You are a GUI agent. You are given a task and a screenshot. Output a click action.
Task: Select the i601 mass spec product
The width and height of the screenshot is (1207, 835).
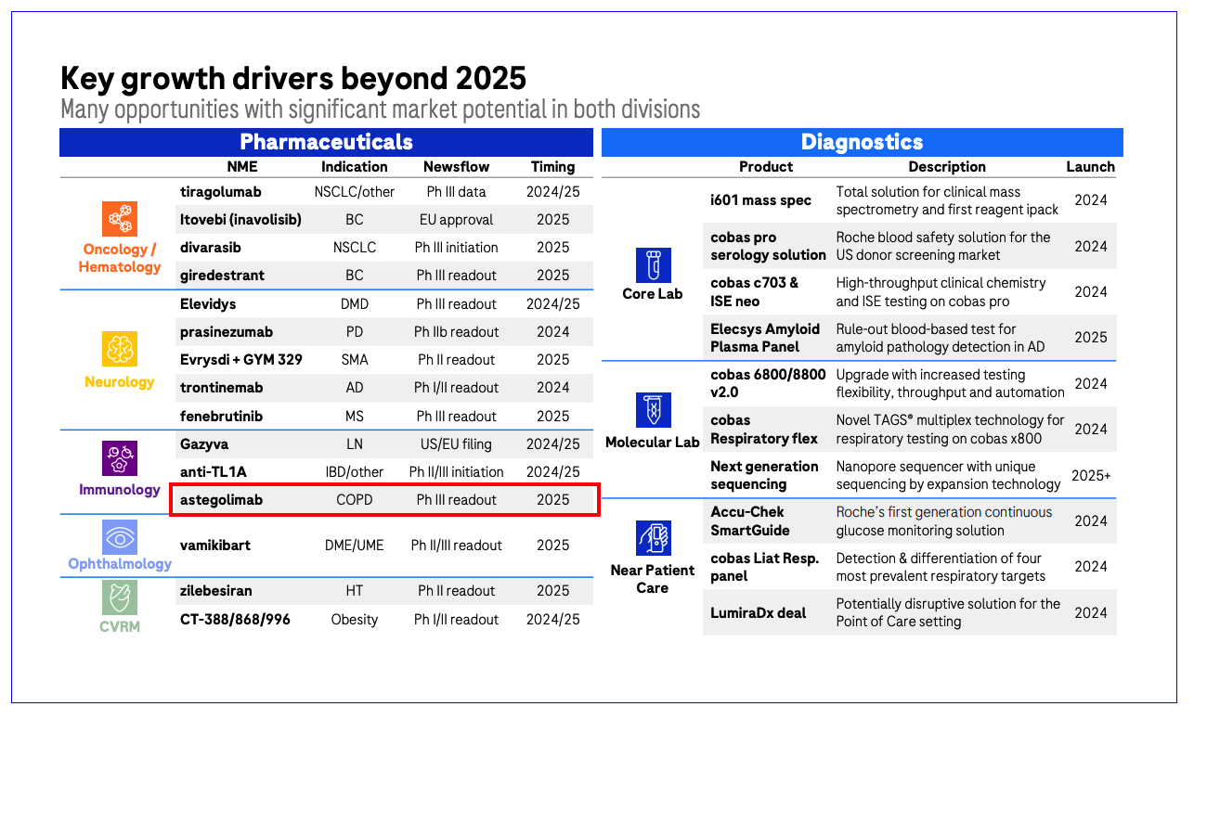tap(760, 200)
